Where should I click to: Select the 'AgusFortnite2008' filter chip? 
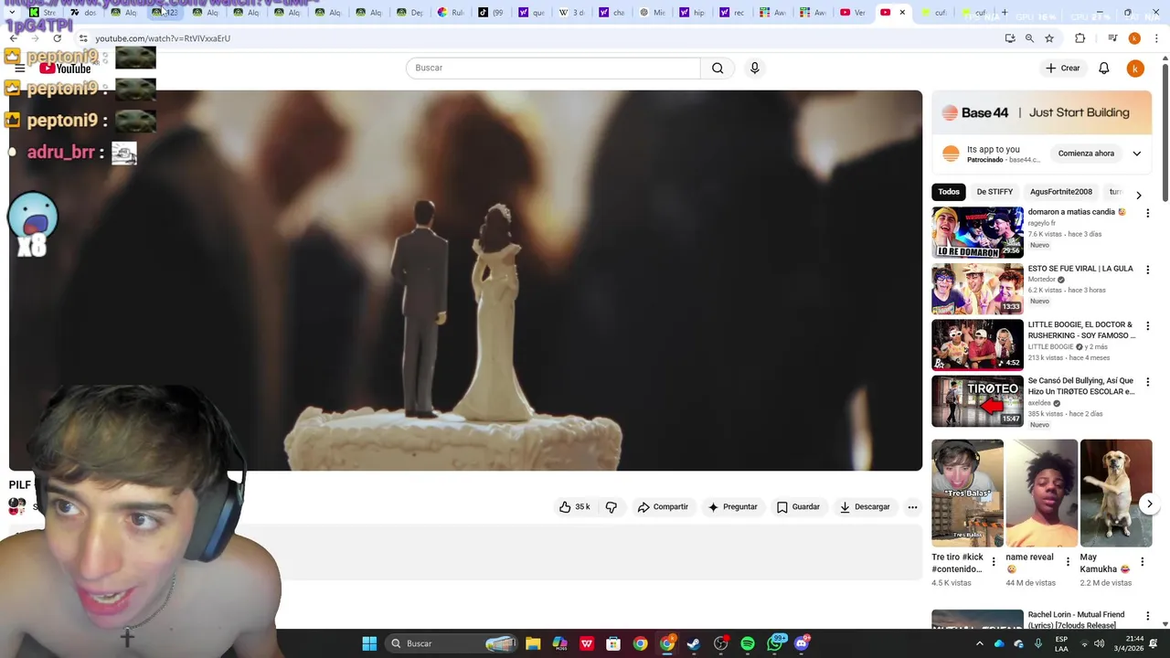pos(1060,192)
